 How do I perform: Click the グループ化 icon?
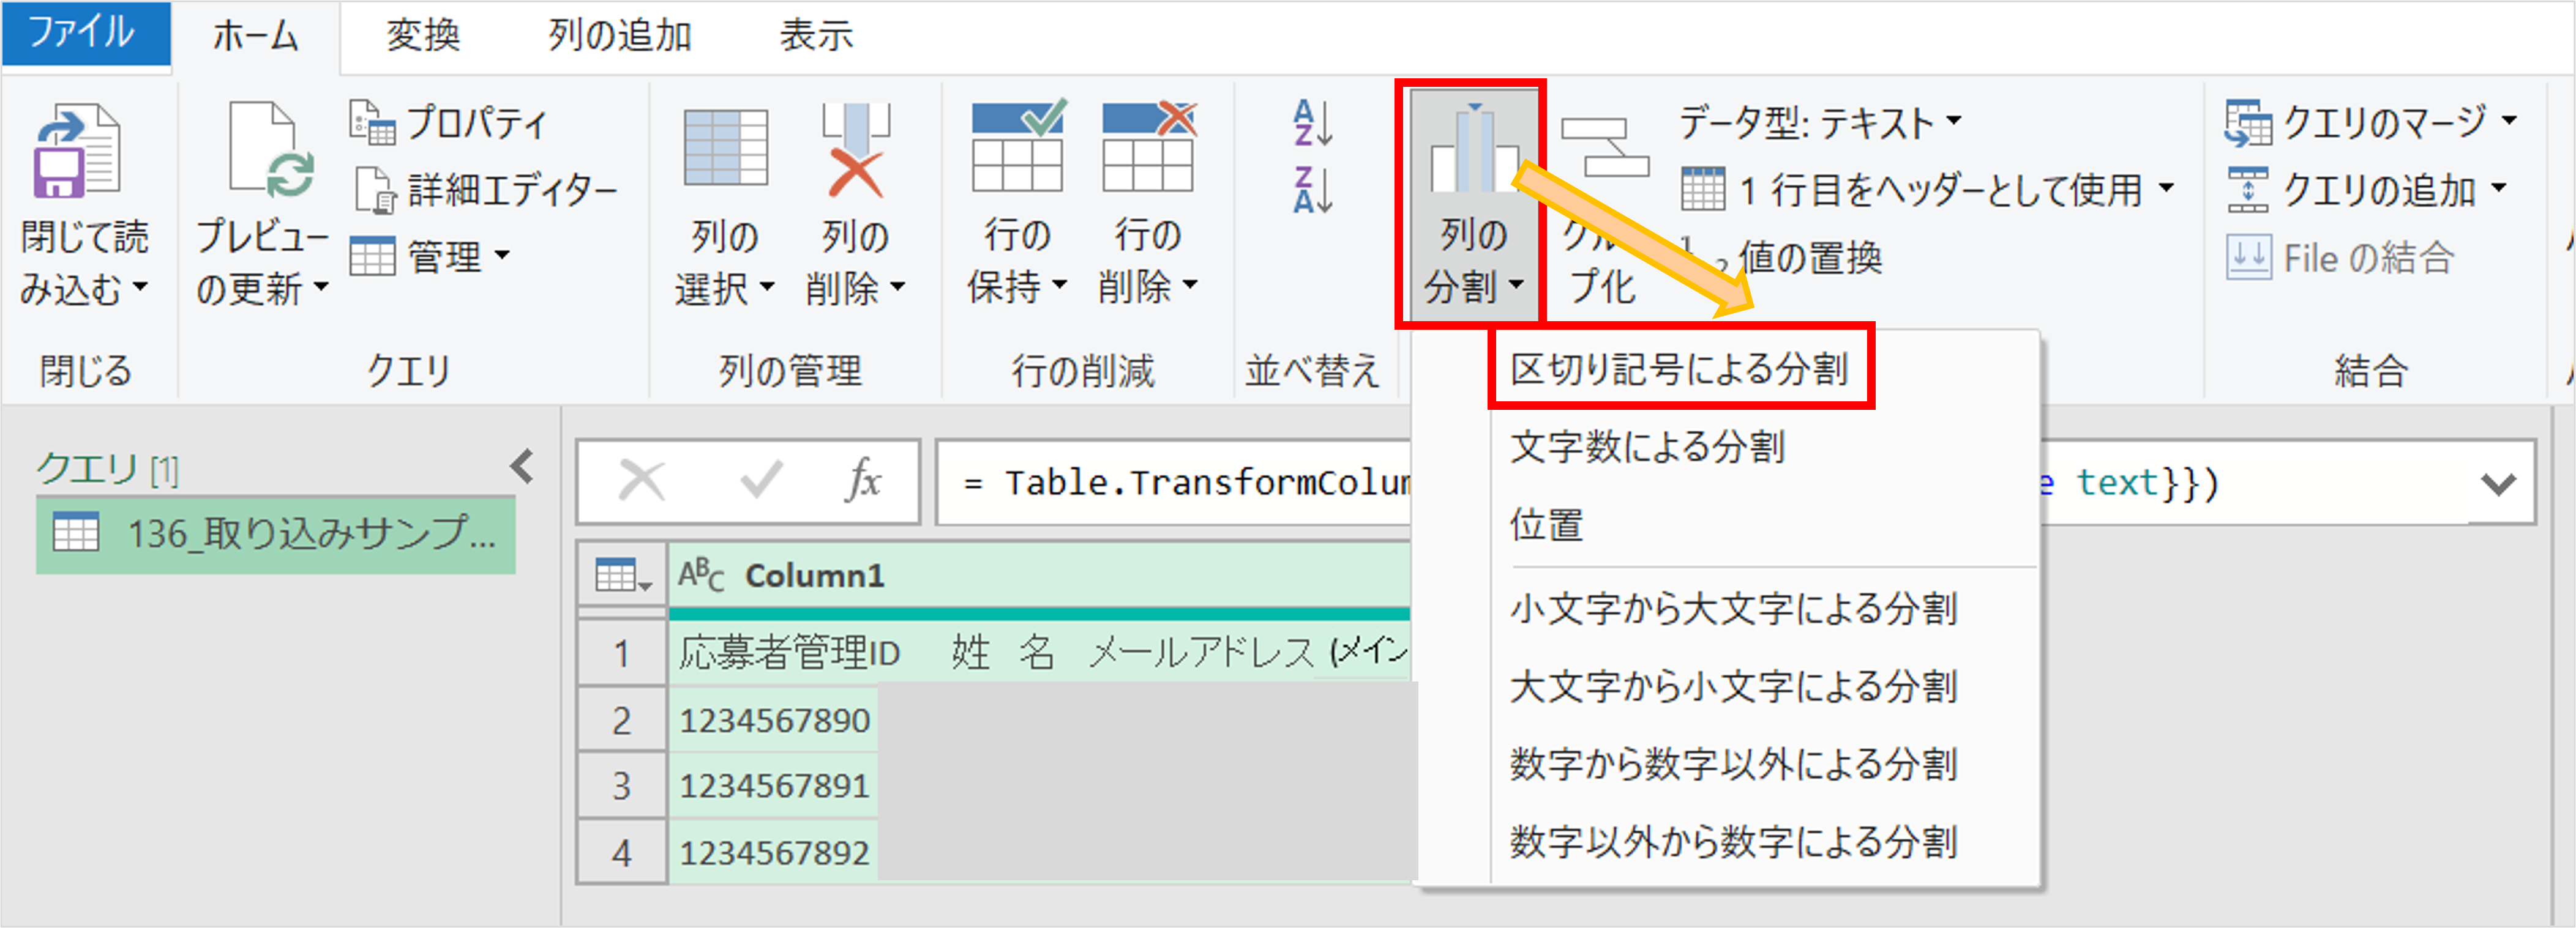1604,148
